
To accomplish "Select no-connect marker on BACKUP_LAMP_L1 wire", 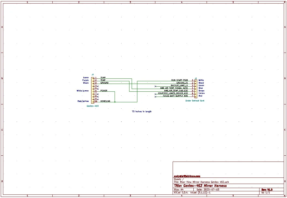I will coord(155,86).
